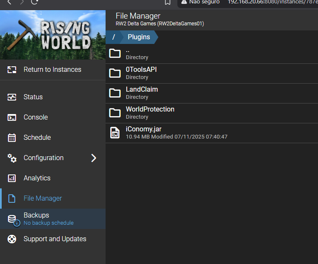Viewport: 318px width, 264px height.
Task: Click the Schedule calendar icon
Action: [x=12, y=138]
